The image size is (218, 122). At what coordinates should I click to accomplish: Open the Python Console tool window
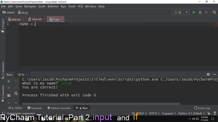tap(59, 108)
